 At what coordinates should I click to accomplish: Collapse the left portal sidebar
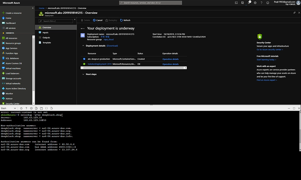point(33,8)
